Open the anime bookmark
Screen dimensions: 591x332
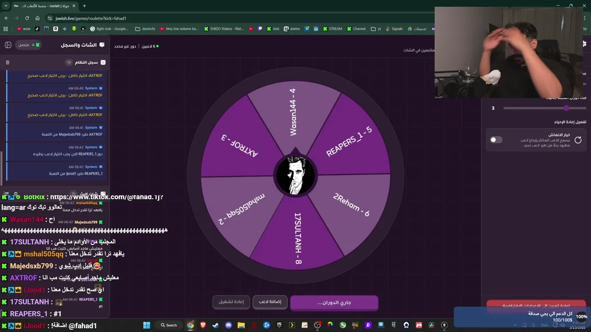click(292, 29)
